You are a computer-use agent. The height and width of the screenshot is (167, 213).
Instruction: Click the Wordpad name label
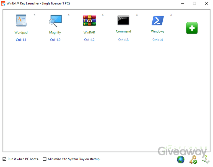[x=21, y=32]
